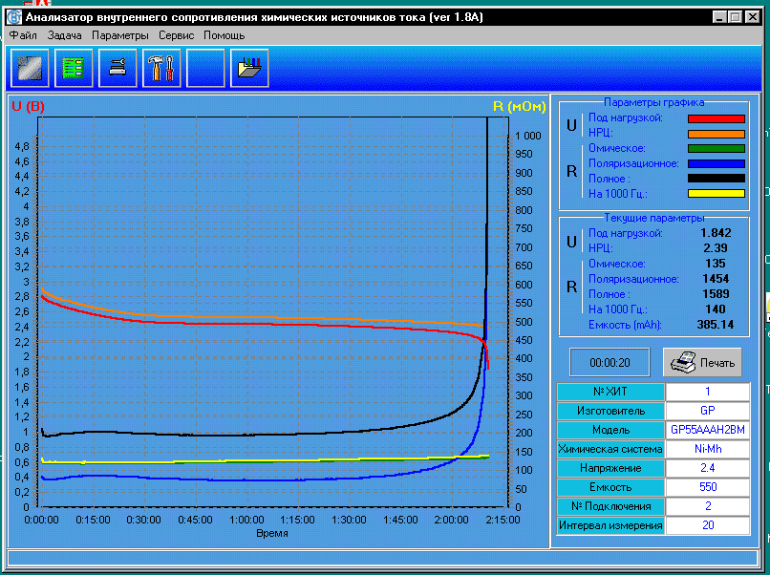Open the Помощь menu

click(224, 35)
